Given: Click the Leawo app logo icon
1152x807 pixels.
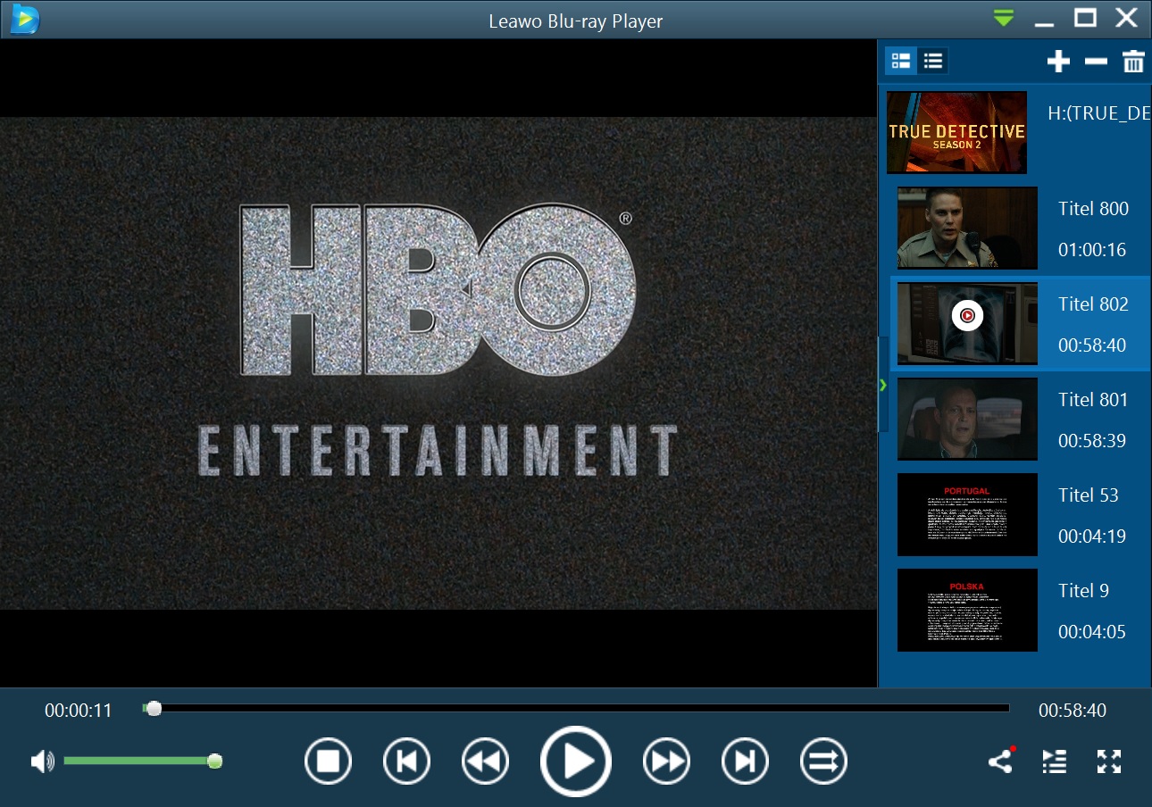Looking at the screenshot, I should tap(24, 18).
